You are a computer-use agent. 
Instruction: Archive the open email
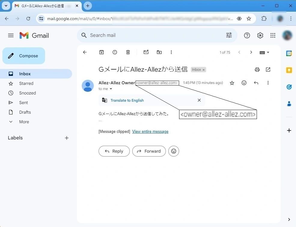[102, 52]
